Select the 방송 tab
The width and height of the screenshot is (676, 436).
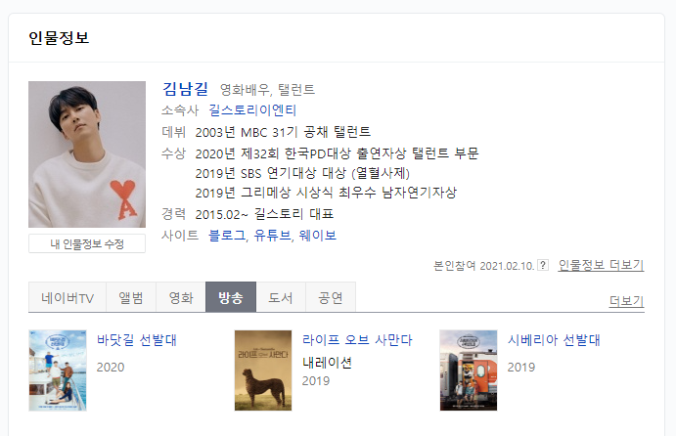(231, 297)
